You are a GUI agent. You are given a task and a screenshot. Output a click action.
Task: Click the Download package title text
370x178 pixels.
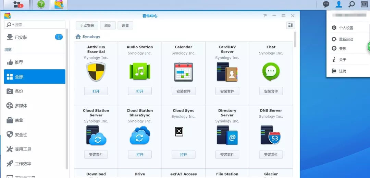(x=96, y=174)
